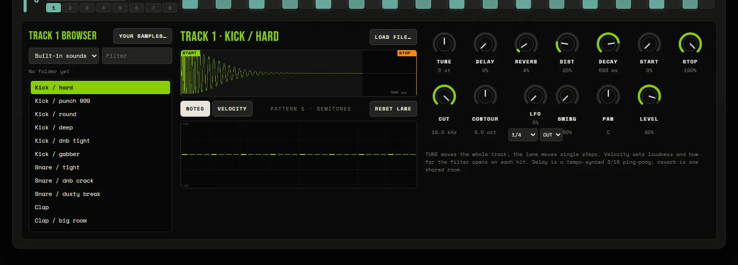Select pattern slot 3
Image resolution: width=738 pixels, height=265 pixels.
click(x=87, y=8)
